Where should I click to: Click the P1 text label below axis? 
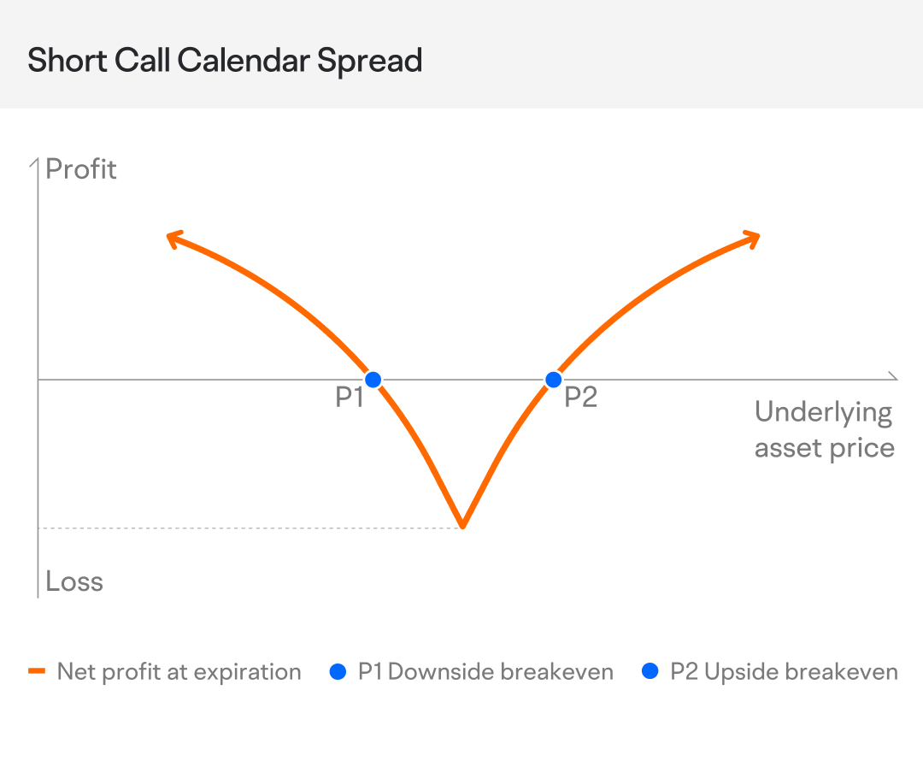click(350, 398)
